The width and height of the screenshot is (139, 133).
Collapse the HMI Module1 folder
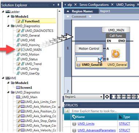click(x=8, y=83)
